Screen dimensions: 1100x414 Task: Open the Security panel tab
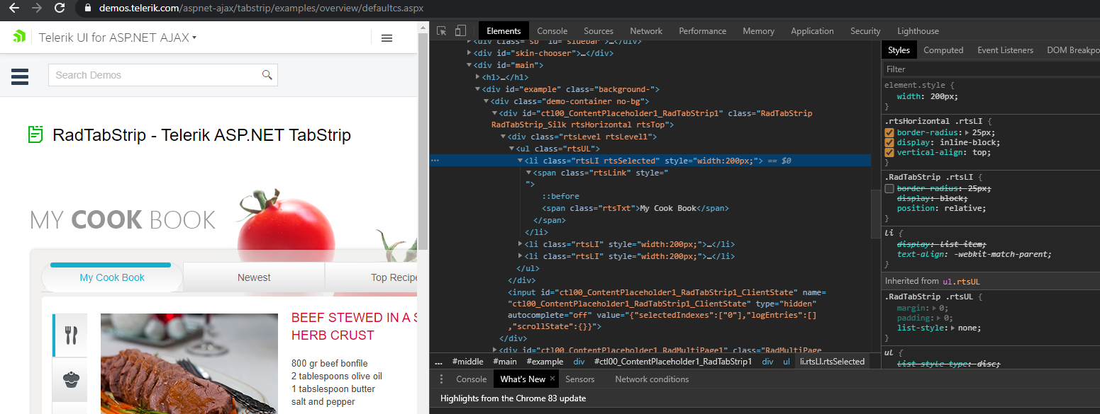pyautogui.click(x=865, y=31)
